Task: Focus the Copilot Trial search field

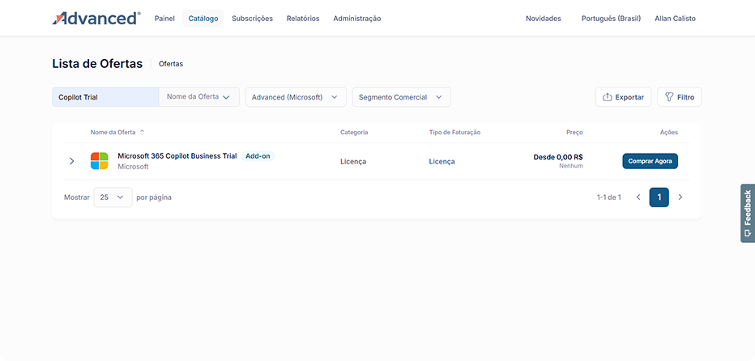Action: [105, 97]
